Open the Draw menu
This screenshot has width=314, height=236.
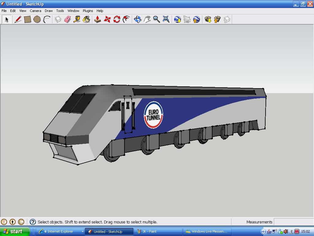49,11
